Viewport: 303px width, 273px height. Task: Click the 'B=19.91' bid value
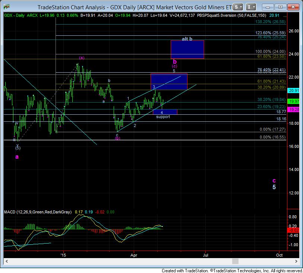tap(88, 15)
